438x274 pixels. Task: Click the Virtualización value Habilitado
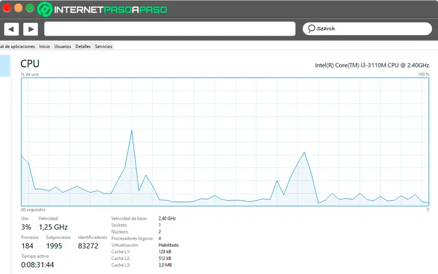(x=169, y=245)
